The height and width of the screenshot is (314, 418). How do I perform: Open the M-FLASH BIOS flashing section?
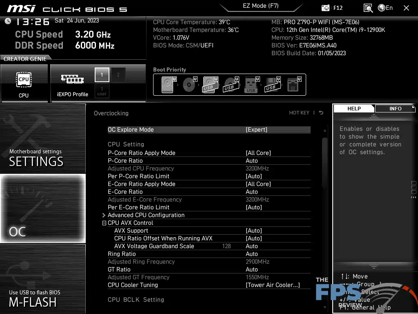pyautogui.click(x=42, y=279)
